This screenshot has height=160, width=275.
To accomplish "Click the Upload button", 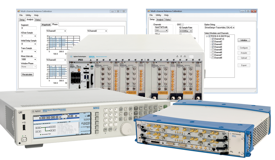I will [x=244, y=58].
